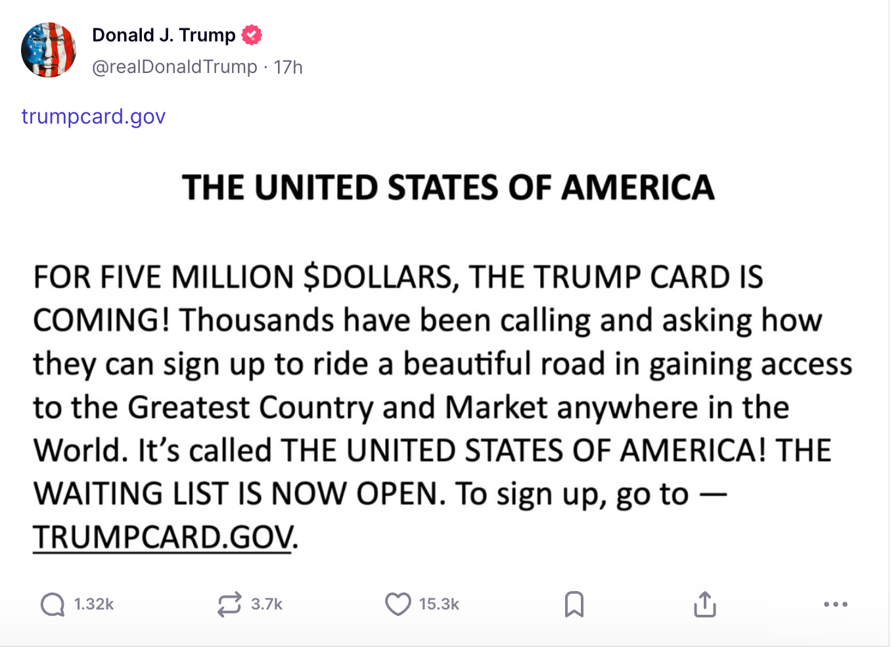891x647 pixels.
Task: Open the Donald J. Trump profile avatar
Action: click(x=49, y=50)
